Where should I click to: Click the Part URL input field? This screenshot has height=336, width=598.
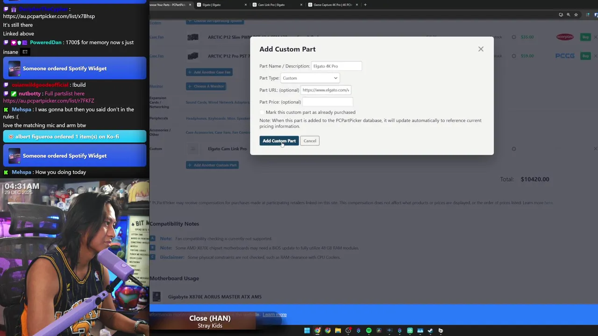point(326,90)
